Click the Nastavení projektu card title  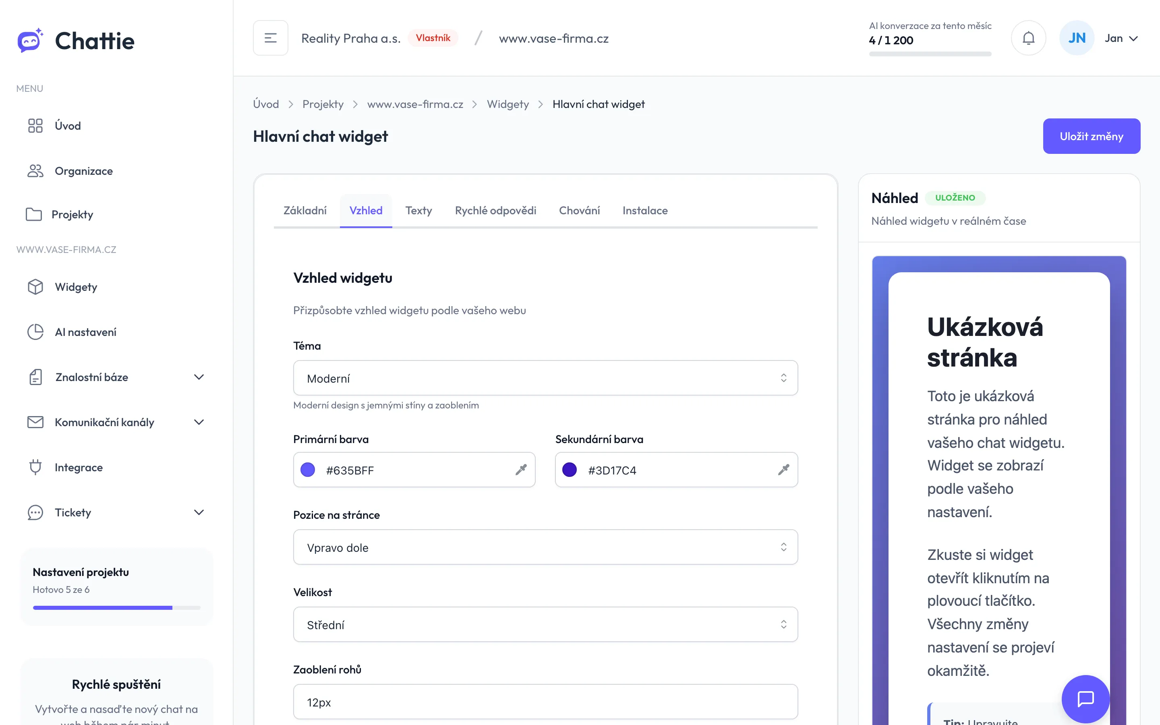pos(81,572)
